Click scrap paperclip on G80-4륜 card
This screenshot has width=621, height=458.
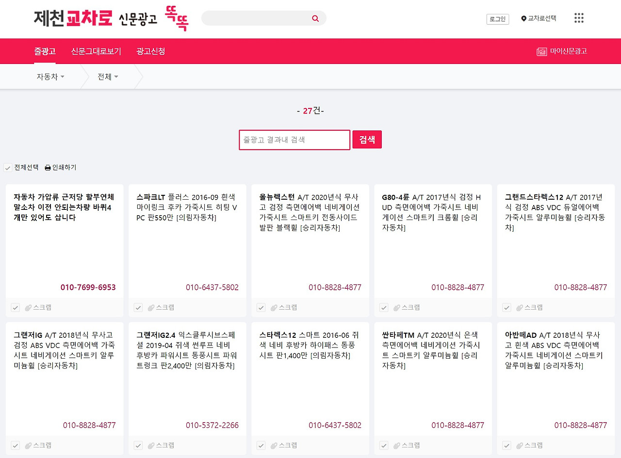[x=396, y=307]
